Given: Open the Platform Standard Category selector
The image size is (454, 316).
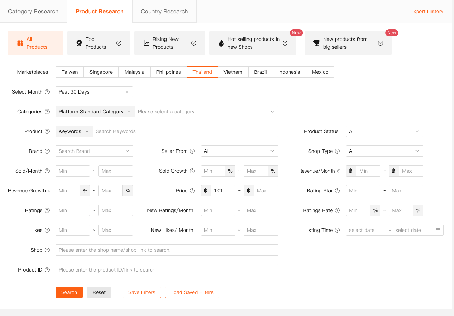Looking at the screenshot, I should click(95, 112).
